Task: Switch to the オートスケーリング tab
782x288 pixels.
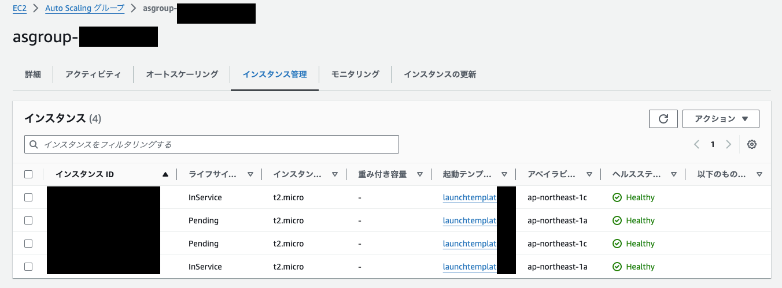Action: pos(182,74)
